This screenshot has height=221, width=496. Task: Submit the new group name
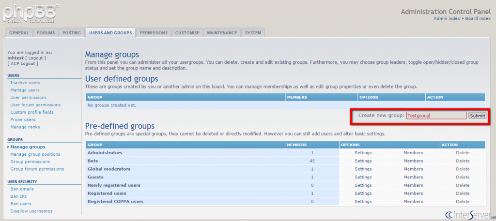[x=477, y=116]
